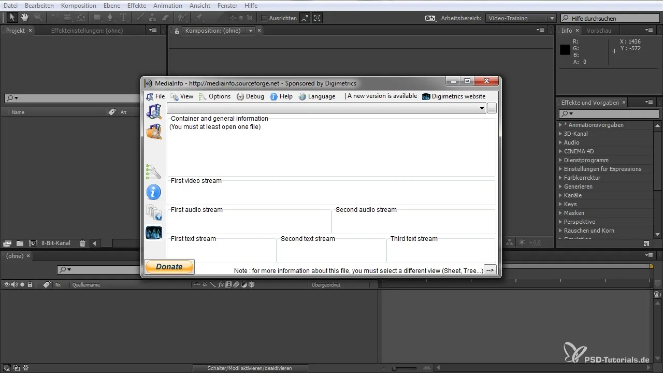Expand the Rauschen und Korn category

560,231
